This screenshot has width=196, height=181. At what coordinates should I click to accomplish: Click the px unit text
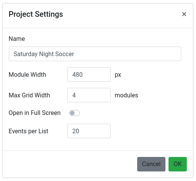click(118, 75)
